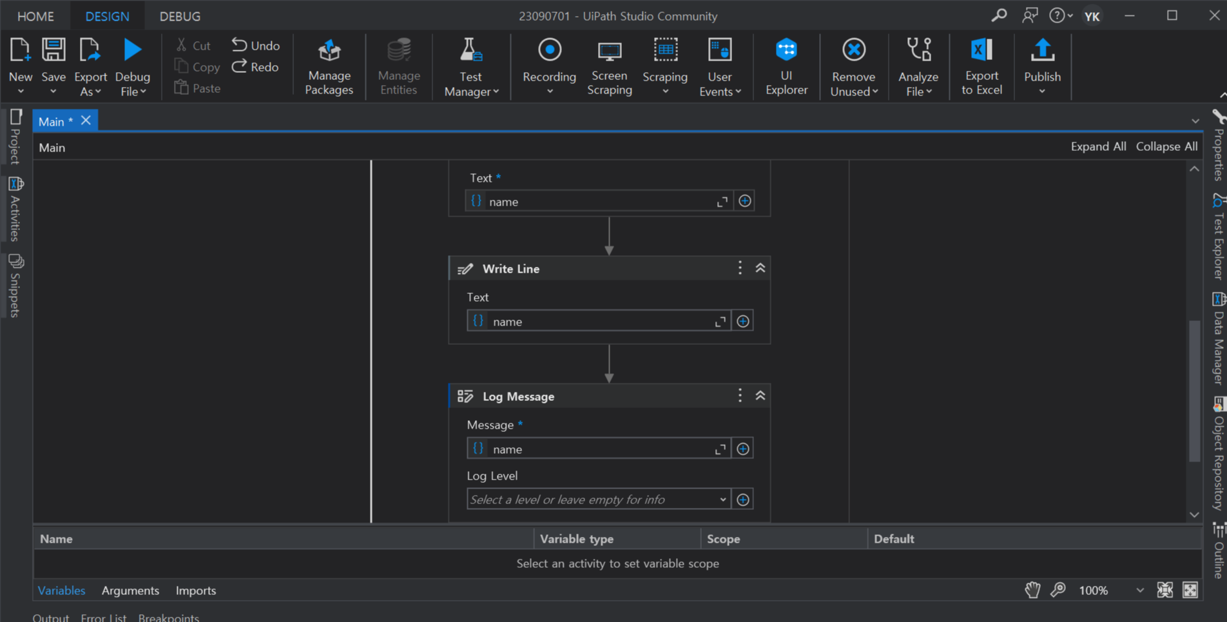Open the Arguments panel tab
The image size is (1227, 622).
[x=130, y=590]
